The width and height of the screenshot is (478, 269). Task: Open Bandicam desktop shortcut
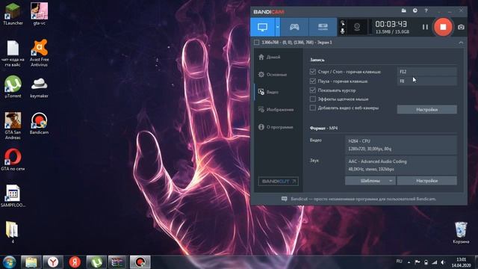click(x=40, y=123)
